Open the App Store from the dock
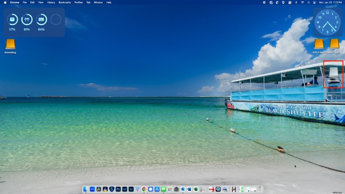The image size is (345, 194). (x=157, y=189)
